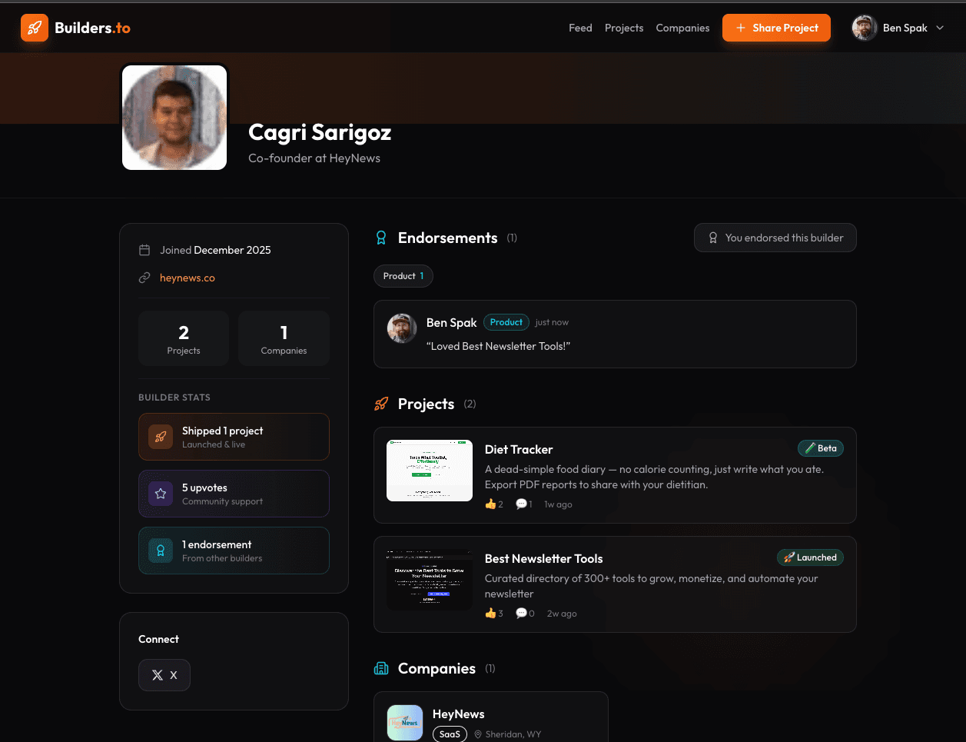Screen dimensions: 966x742
Task: Click the star icon in the 5 upvotes card
Action: [x=161, y=494]
